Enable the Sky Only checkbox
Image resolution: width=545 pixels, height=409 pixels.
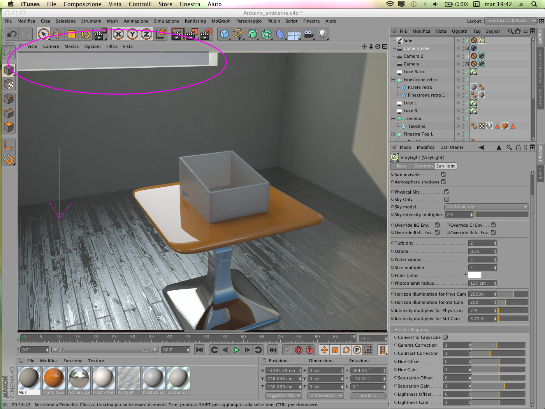pyautogui.click(x=447, y=199)
